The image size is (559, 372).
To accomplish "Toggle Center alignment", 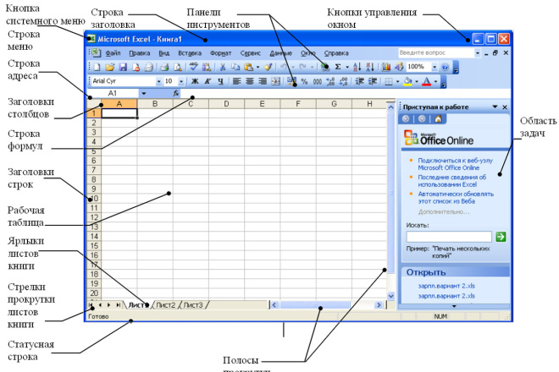I will click(x=250, y=81).
